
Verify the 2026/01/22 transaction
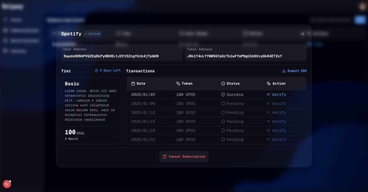(276, 139)
